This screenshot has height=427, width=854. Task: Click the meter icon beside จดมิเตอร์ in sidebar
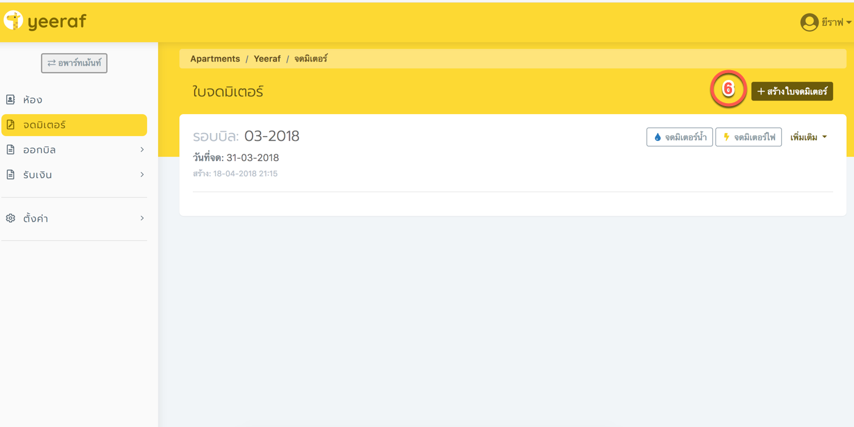coord(10,124)
